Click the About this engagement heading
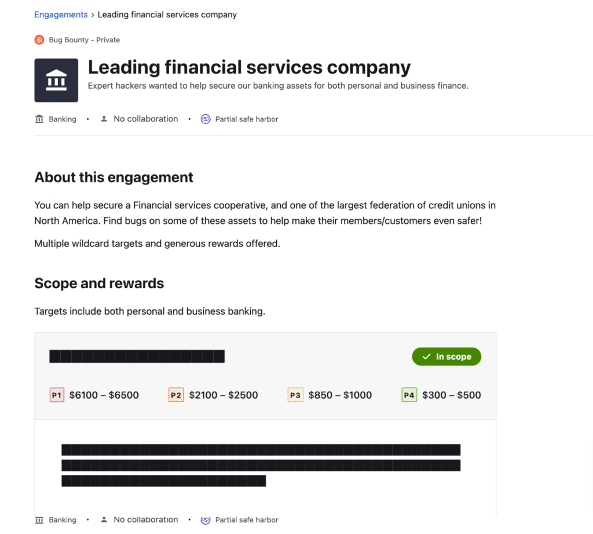The height and width of the screenshot is (534, 593). (114, 177)
